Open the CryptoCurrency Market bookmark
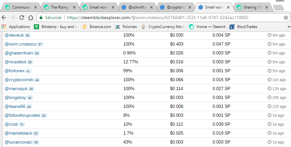 click(163, 27)
